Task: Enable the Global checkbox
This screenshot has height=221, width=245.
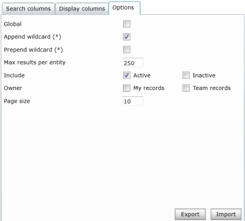Action: [127, 24]
